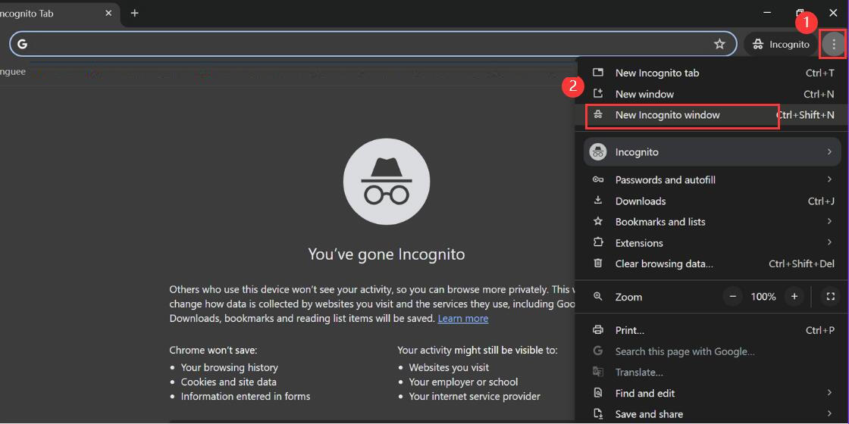Select Search this page with Google...
Screen dimensions: 849x424
(712, 351)
